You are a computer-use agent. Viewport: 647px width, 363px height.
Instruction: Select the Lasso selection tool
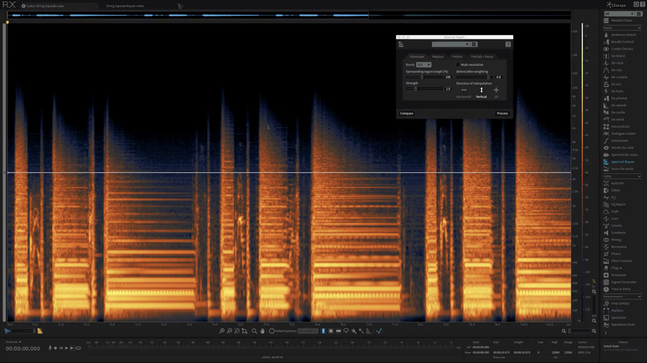click(346, 331)
